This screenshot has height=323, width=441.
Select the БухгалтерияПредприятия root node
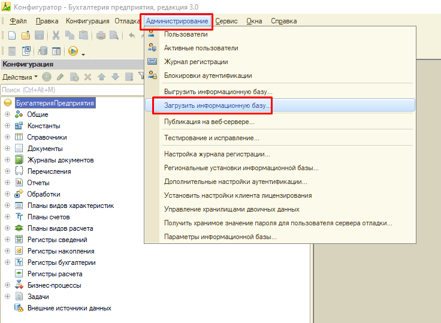coord(55,103)
